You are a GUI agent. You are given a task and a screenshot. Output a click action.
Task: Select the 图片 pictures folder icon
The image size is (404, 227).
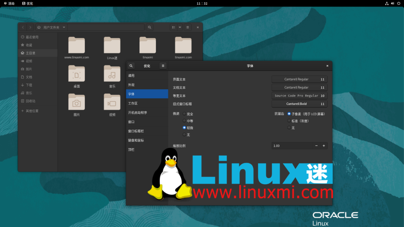point(77,102)
